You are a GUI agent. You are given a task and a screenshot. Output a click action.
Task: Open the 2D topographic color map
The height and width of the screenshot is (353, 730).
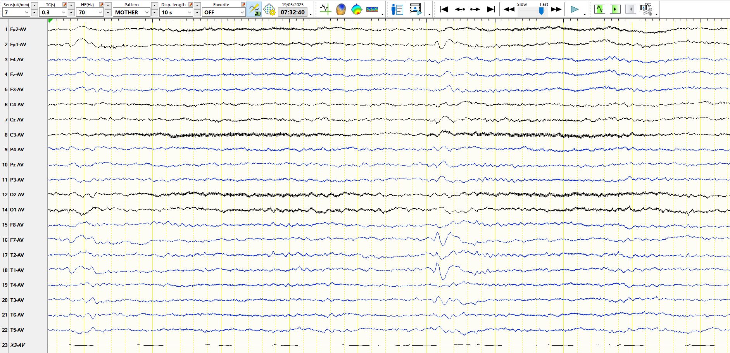[356, 9]
